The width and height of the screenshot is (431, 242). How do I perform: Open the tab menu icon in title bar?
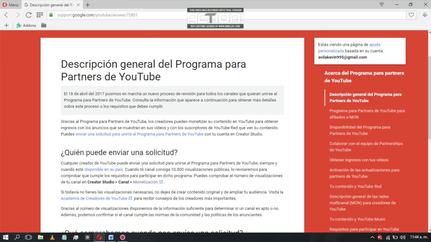[x=382, y=4]
